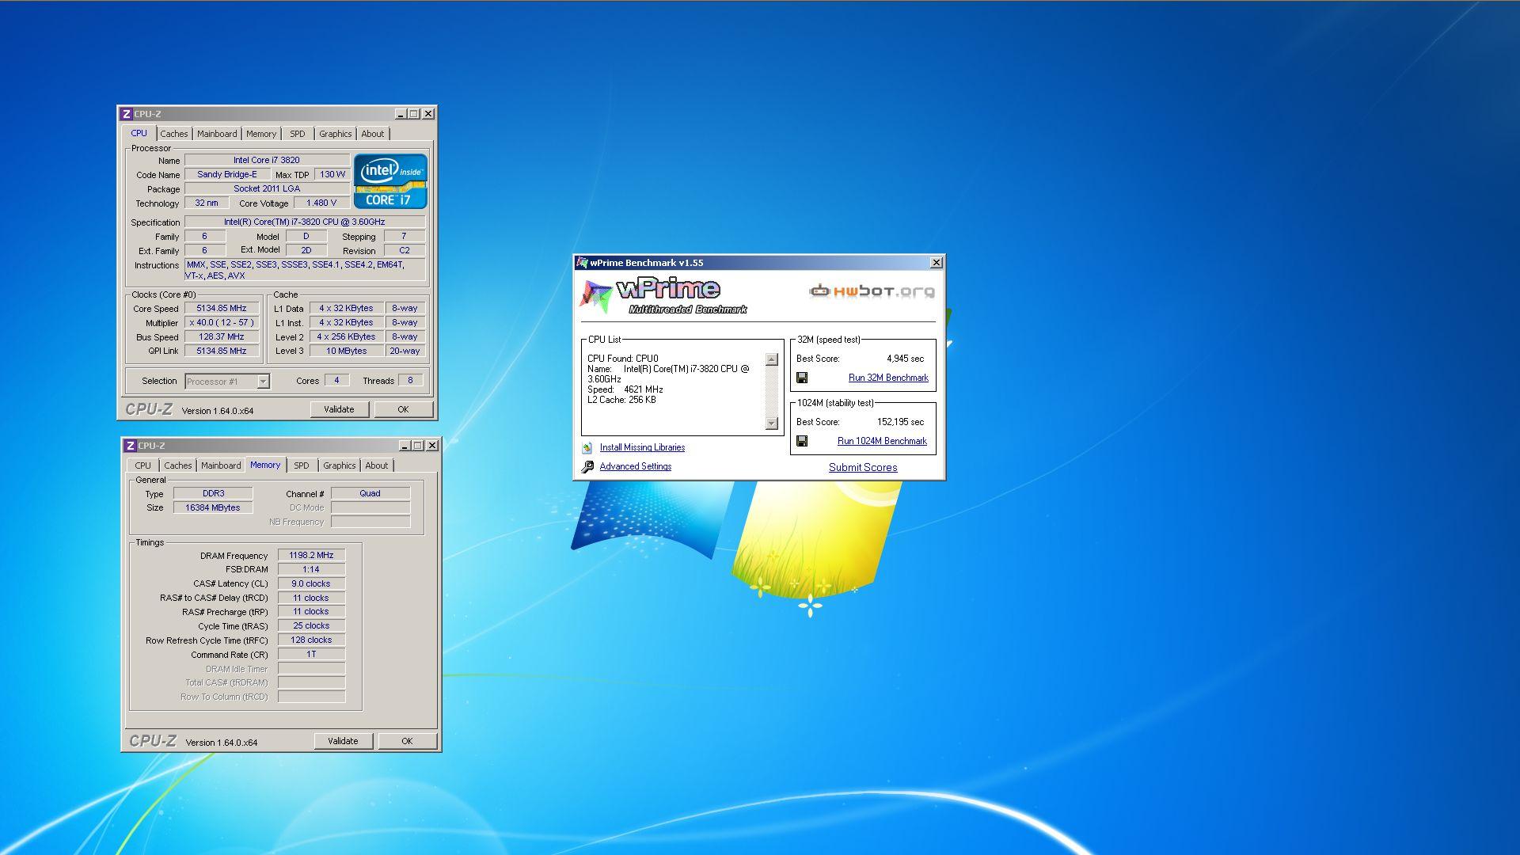Click the FSB:DRAM ratio 1:14
Viewport: 1520px width, 855px height.
[x=311, y=570]
